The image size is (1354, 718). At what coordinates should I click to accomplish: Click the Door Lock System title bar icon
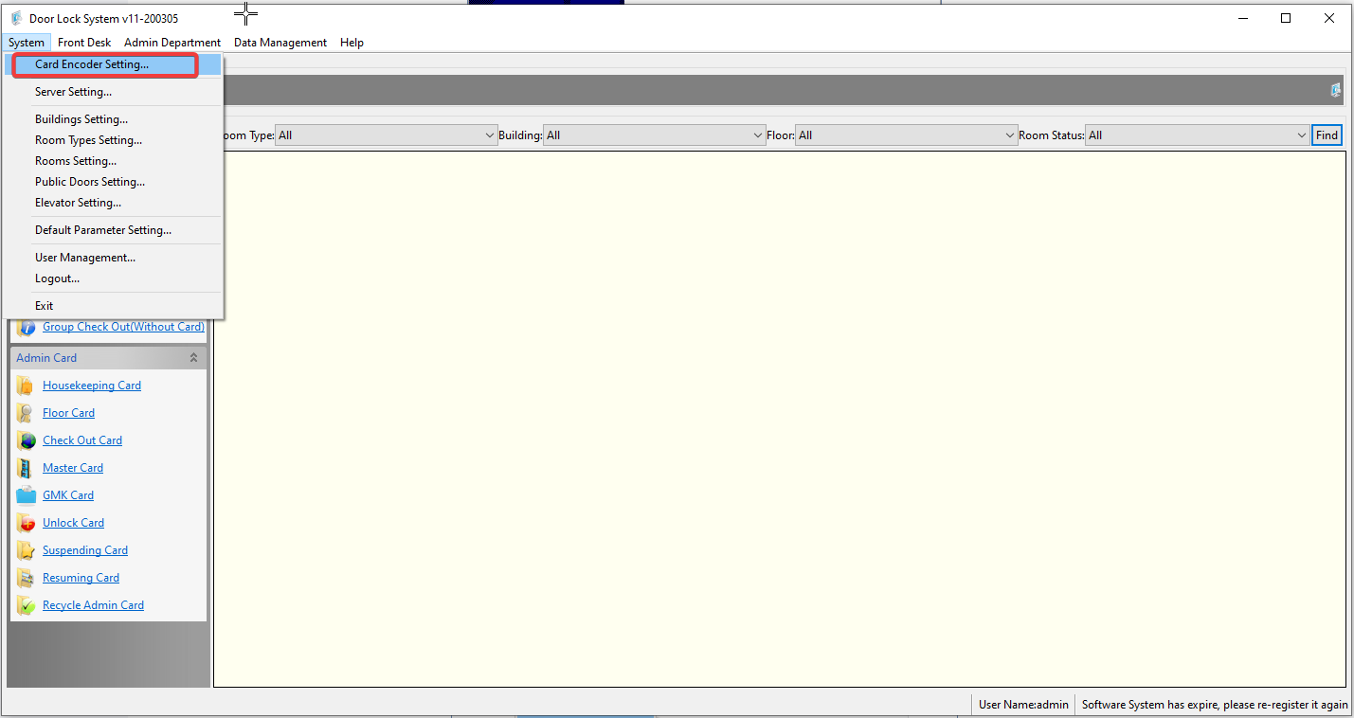16,18
